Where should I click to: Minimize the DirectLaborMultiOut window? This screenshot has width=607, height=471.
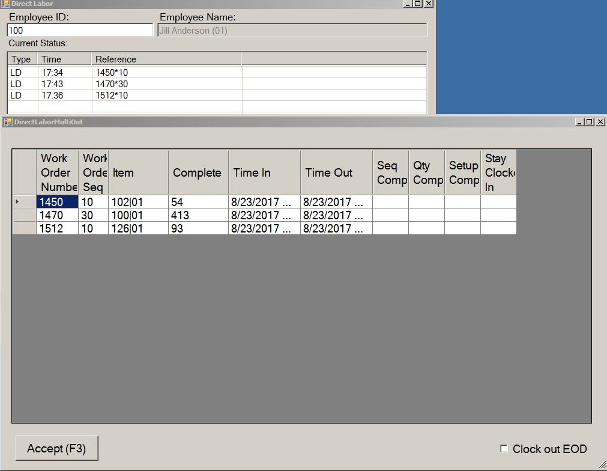coord(579,122)
